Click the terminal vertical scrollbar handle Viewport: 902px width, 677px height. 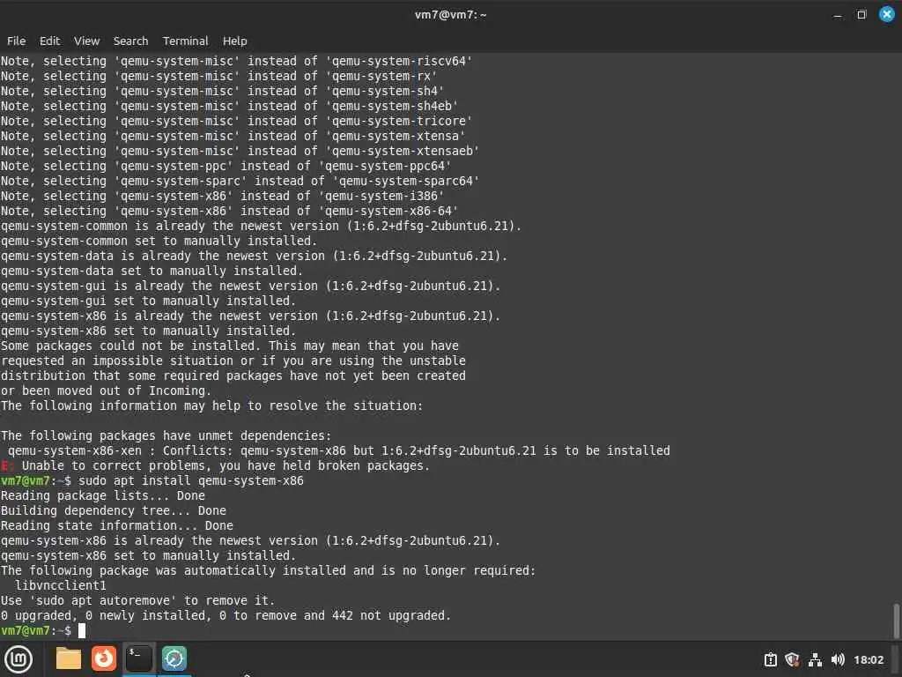896,621
